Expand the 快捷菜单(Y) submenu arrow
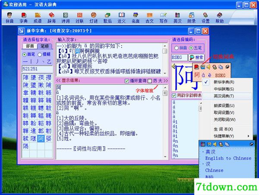This screenshot has width=259, height=195. click(x=249, y=136)
